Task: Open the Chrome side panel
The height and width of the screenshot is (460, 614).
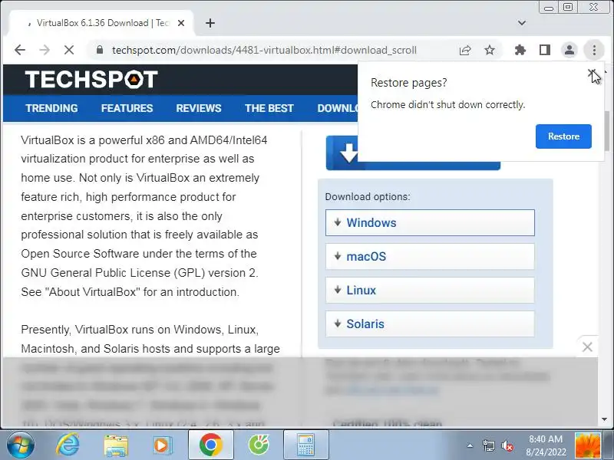Action: coord(545,50)
